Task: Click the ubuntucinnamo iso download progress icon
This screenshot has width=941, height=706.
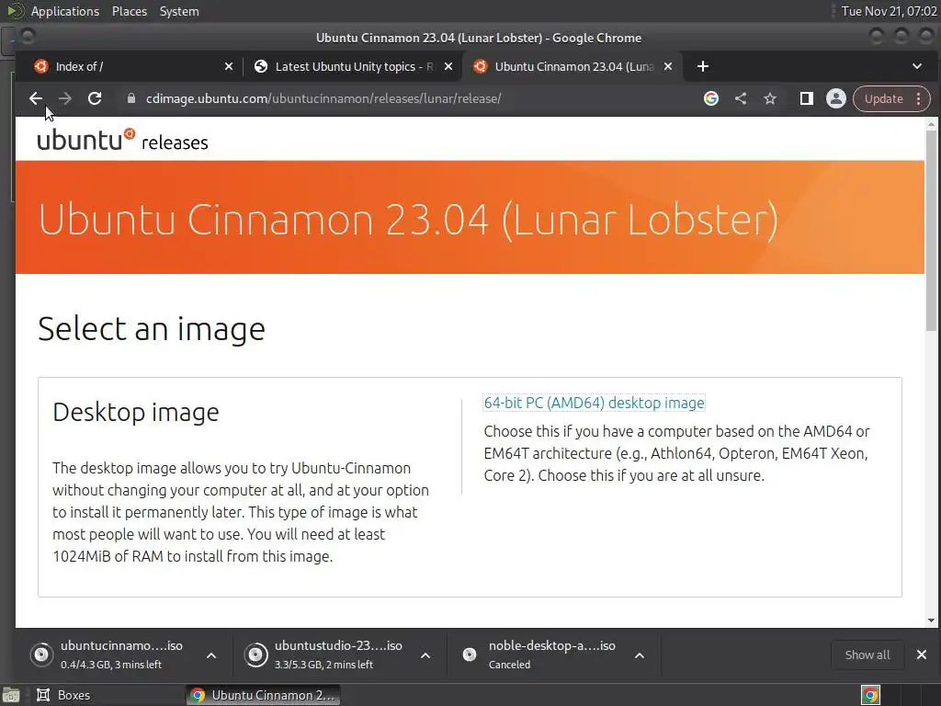Action: (x=41, y=655)
